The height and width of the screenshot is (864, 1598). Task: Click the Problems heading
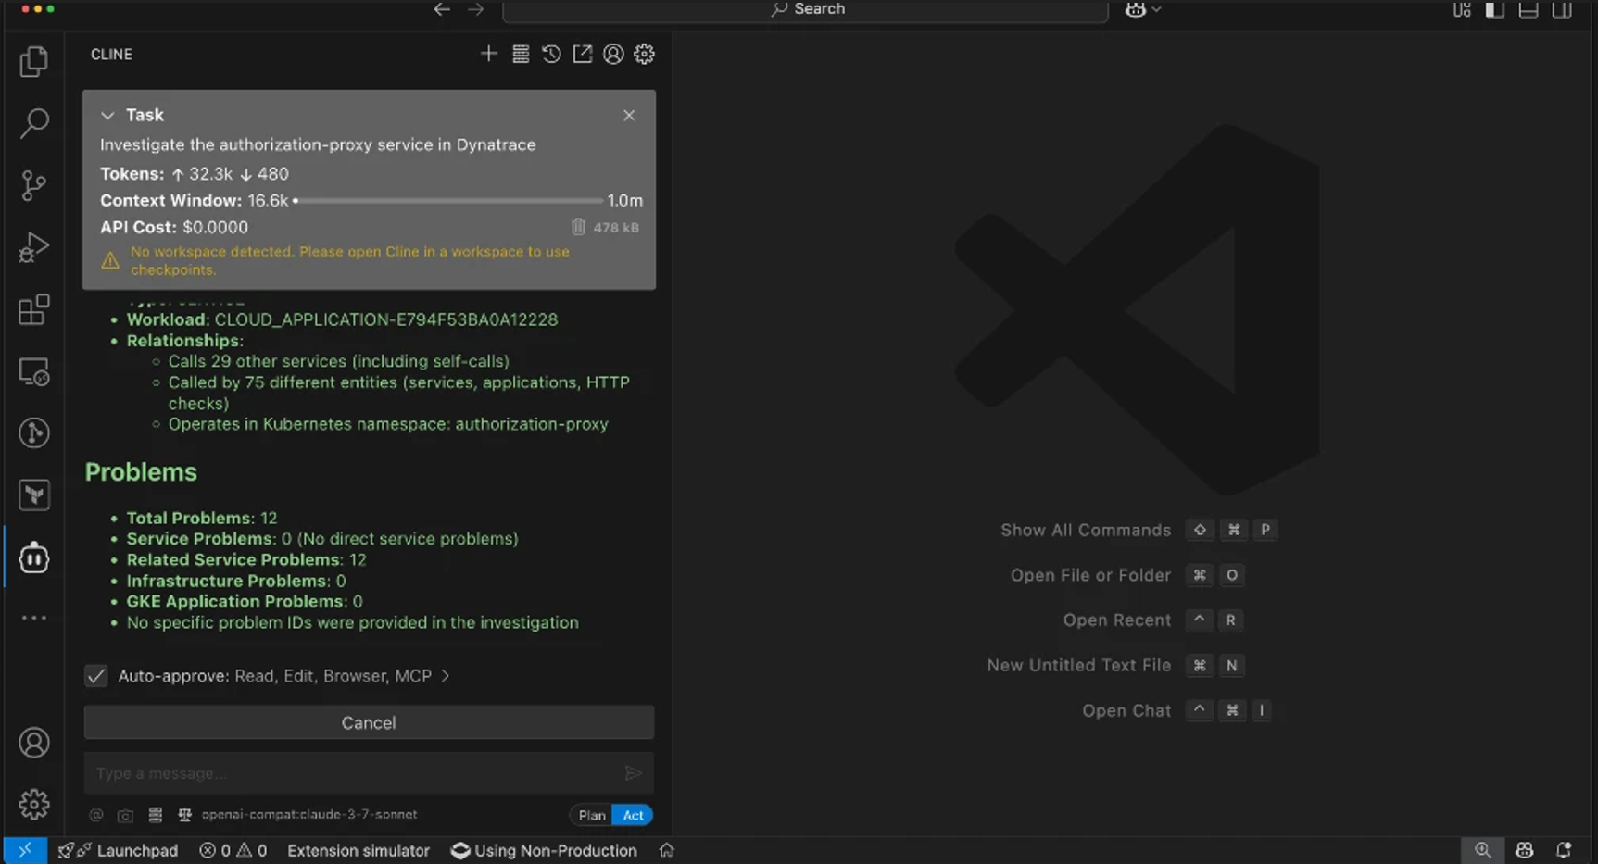(x=141, y=472)
